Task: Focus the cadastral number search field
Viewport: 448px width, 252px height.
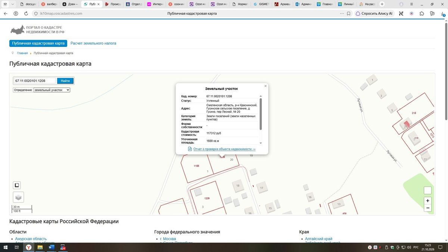Action: click(35, 81)
